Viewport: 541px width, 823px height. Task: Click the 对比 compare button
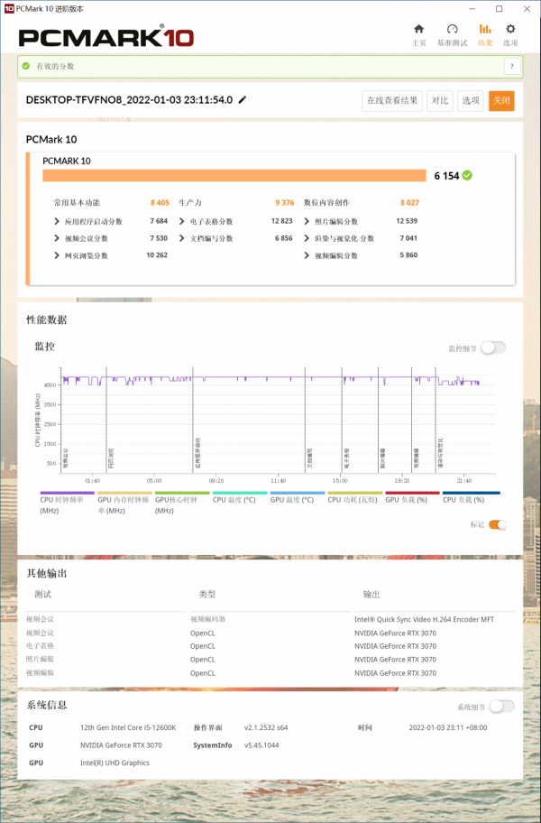tap(440, 101)
